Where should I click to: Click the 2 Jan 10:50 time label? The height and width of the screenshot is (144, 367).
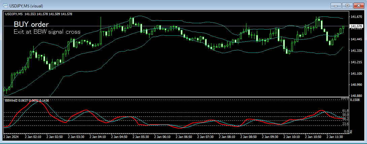tap(314, 137)
